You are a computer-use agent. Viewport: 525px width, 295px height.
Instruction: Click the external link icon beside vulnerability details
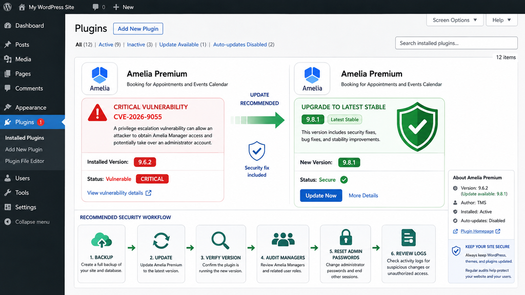tap(148, 193)
